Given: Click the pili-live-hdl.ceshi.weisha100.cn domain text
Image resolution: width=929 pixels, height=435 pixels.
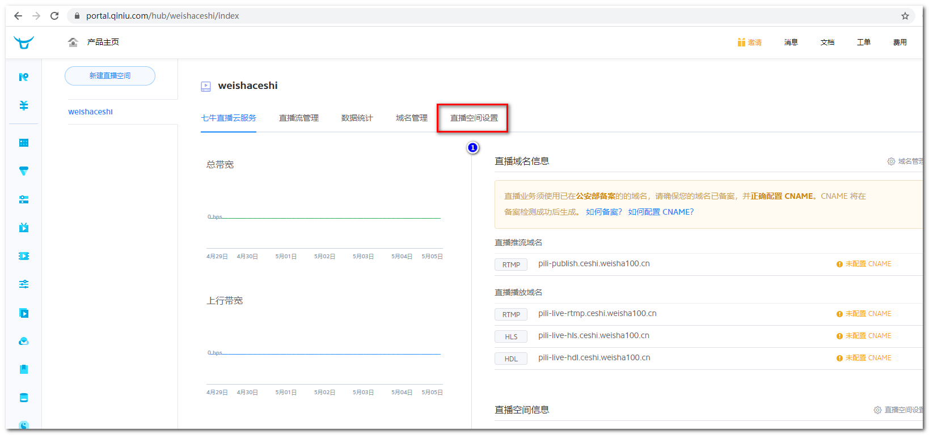Looking at the screenshot, I should 594,357.
